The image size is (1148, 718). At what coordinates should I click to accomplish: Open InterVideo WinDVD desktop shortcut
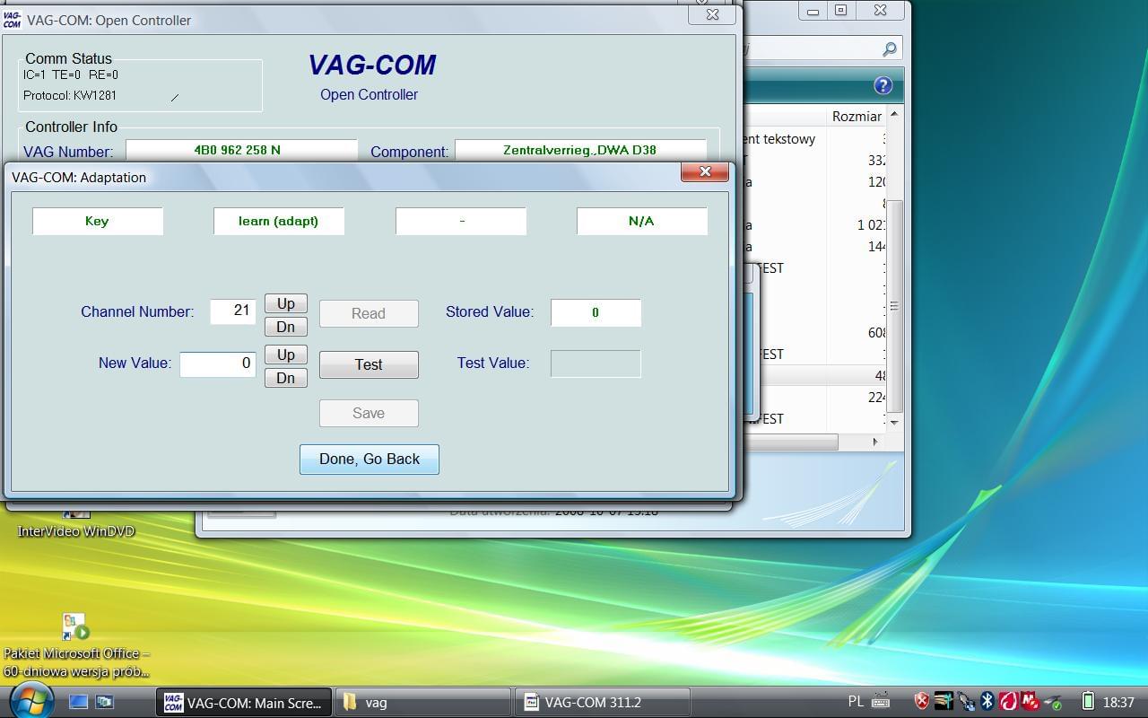pos(76,523)
